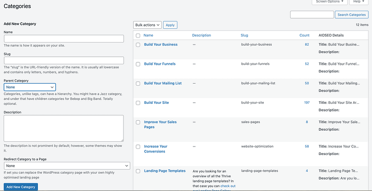Check the Increase Your Conversions checkbox
The image size is (372, 191).
click(138, 147)
